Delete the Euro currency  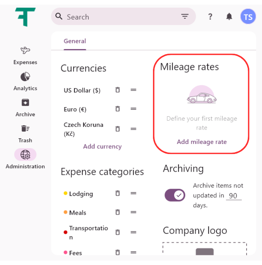pos(118,109)
